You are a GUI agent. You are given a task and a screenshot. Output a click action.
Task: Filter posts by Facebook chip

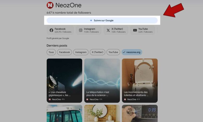[65, 52]
